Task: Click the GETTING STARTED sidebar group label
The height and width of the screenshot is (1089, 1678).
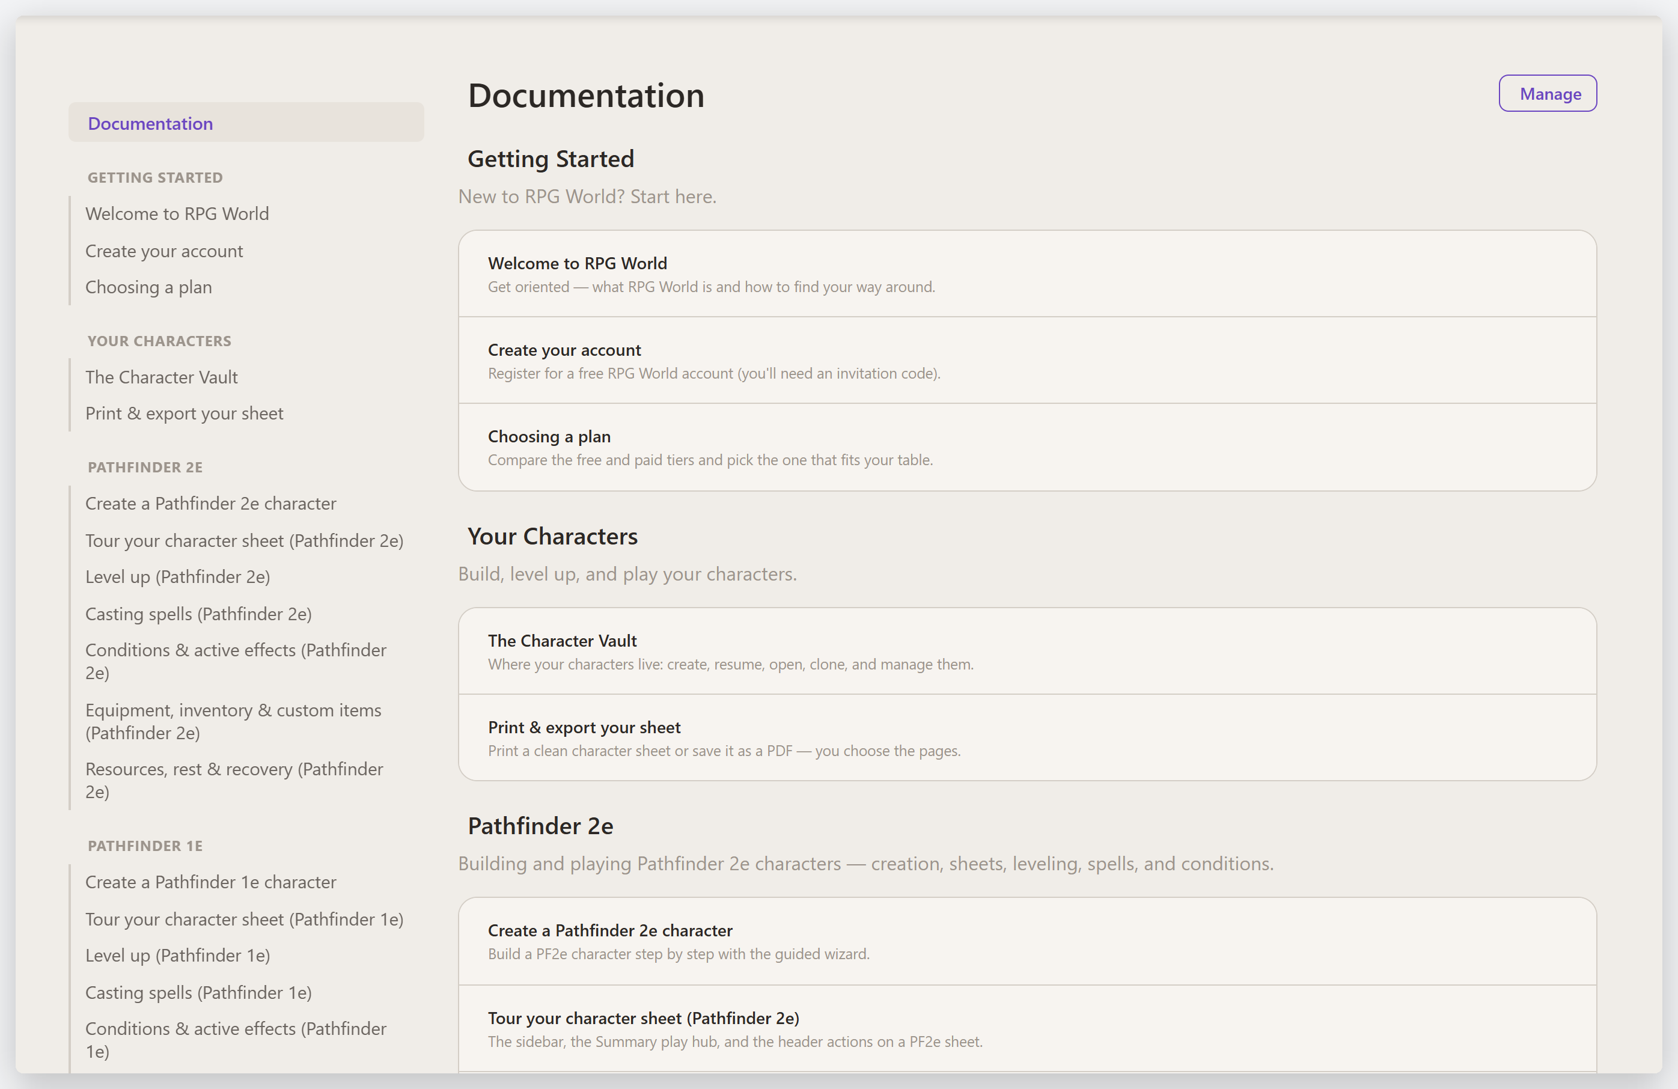Action: 155,178
